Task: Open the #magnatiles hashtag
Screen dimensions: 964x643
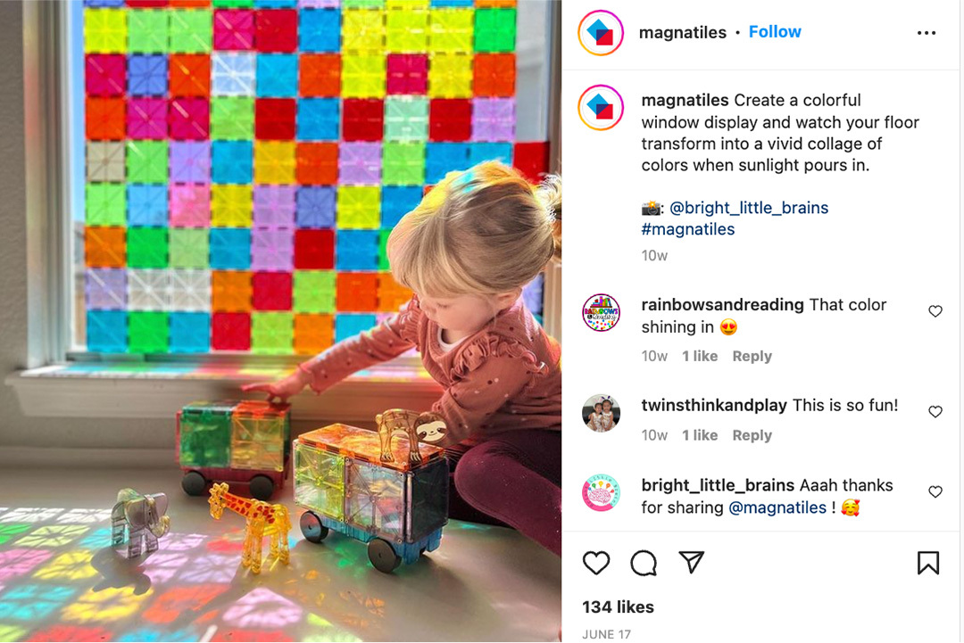Action: [x=688, y=229]
